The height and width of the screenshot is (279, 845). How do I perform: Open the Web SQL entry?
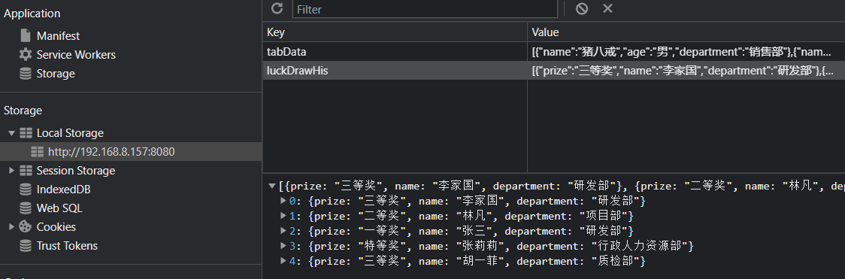59,208
